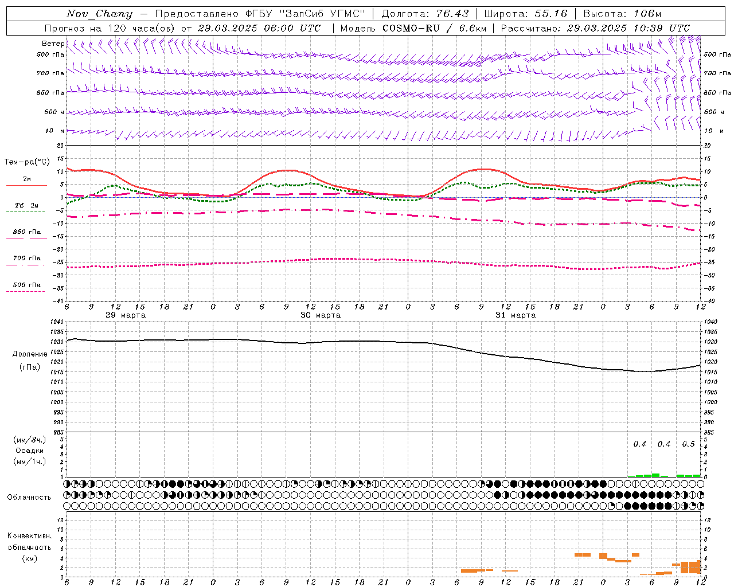Click the 0.5 precipitation amount value
This screenshot has height=587, width=734.
point(688,444)
